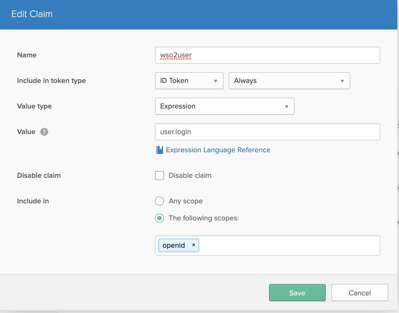The width and height of the screenshot is (399, 313).
Task: Click the following scopes label text
Action: pos(204,218)
